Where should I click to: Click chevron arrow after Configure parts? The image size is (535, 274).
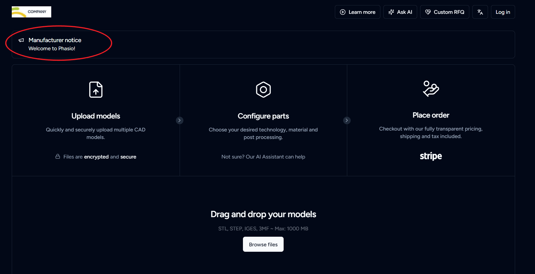[x=347, y=120]
